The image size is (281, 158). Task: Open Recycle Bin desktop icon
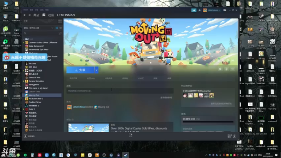click(5, 17)
